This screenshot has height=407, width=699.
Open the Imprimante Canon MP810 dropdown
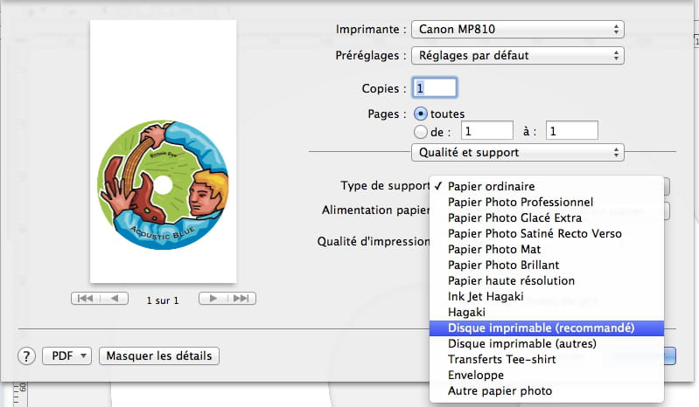(517, 30)
